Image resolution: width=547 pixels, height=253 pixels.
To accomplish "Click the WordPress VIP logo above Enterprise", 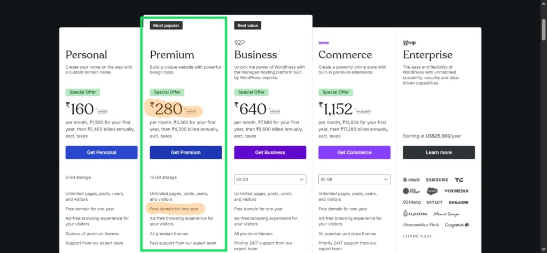I will pyautogui.click(x=409, y=43).
